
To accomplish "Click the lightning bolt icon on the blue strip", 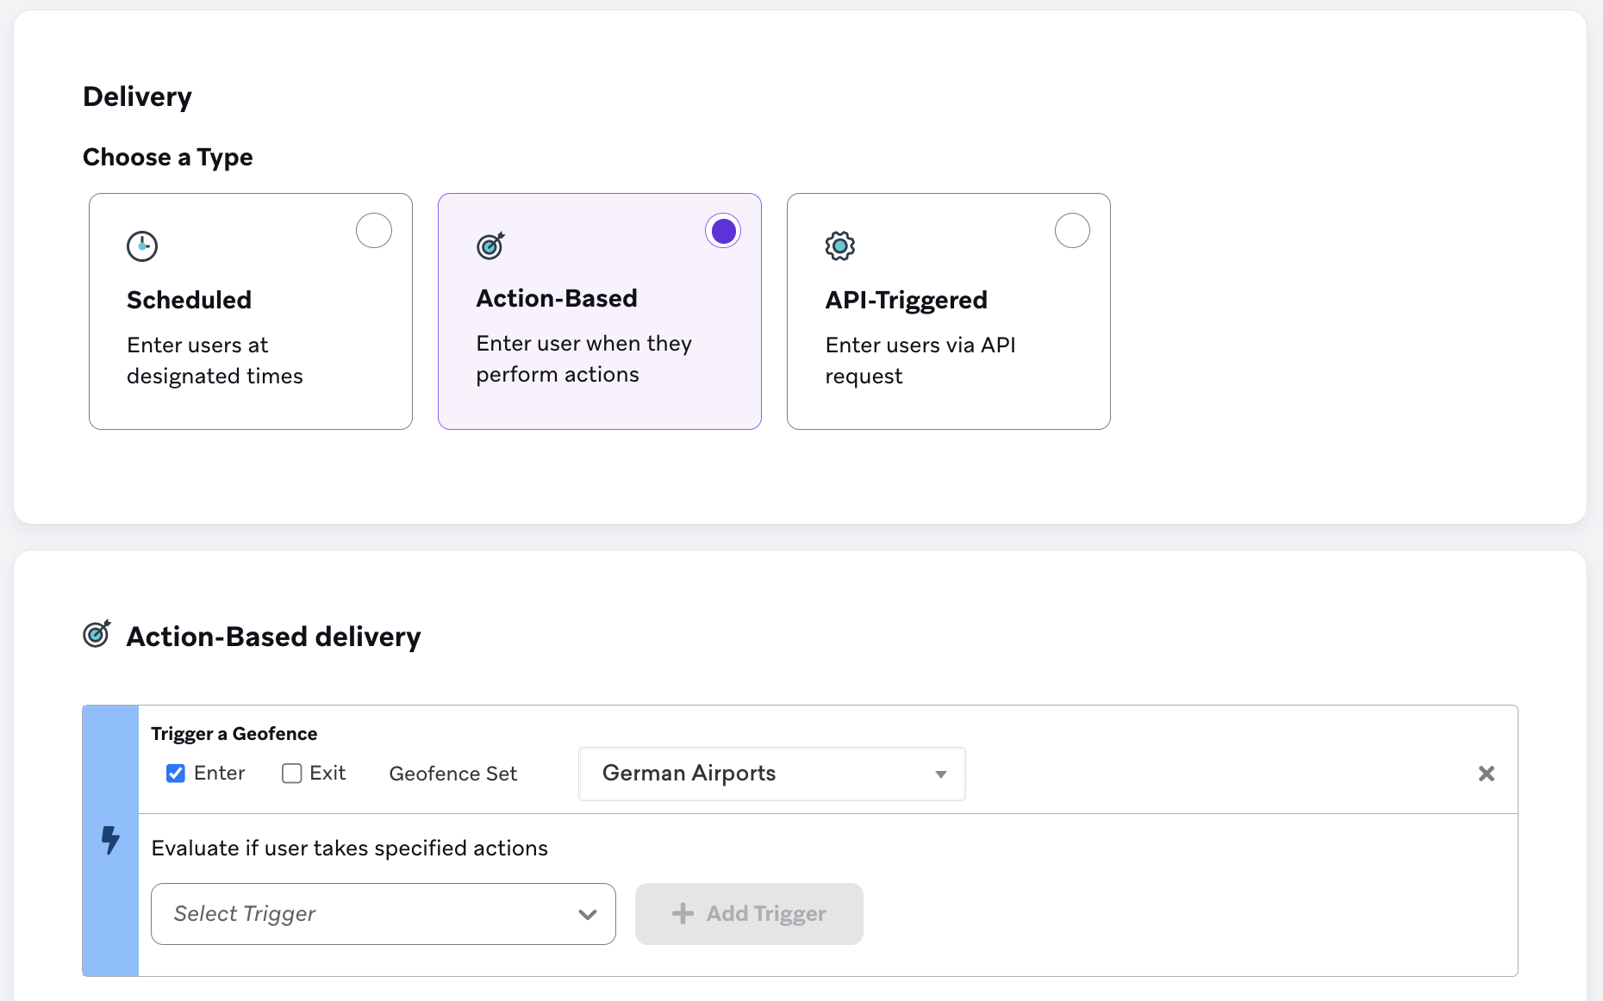I will point(110,840).
